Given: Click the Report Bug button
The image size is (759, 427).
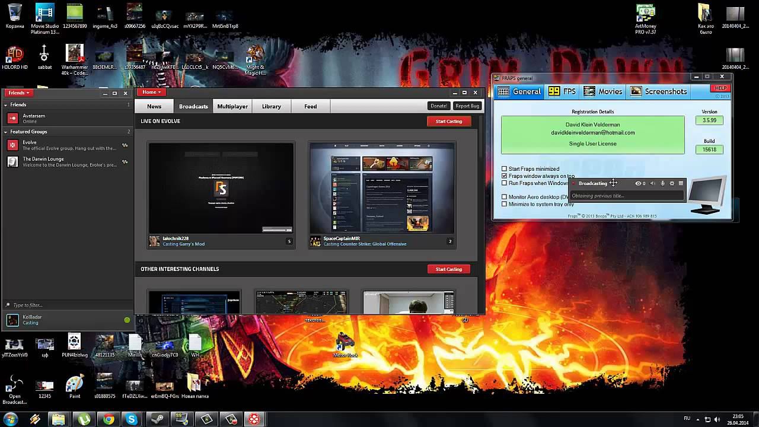Looking at the screenshot, I should coord(467,106).
